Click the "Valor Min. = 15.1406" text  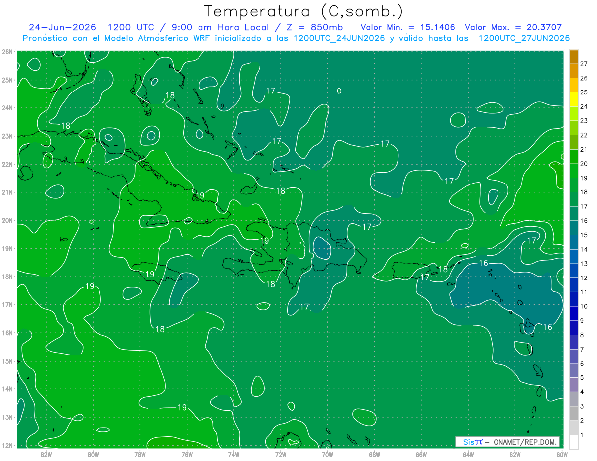[408, 27]
